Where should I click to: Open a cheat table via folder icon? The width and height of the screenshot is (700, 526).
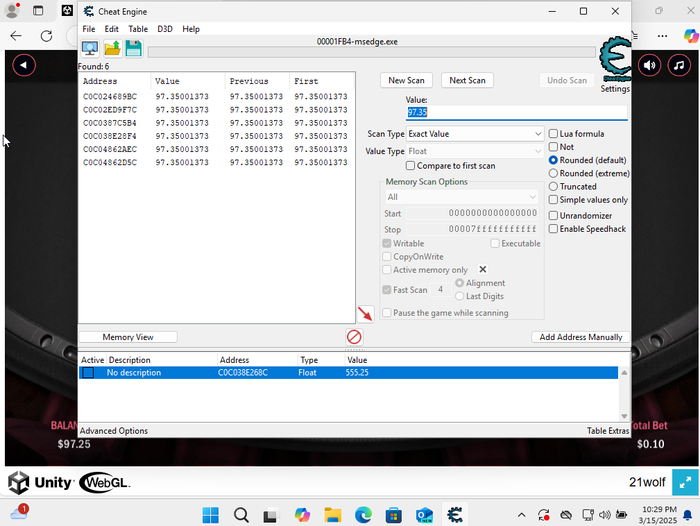[x=112, y=49]
